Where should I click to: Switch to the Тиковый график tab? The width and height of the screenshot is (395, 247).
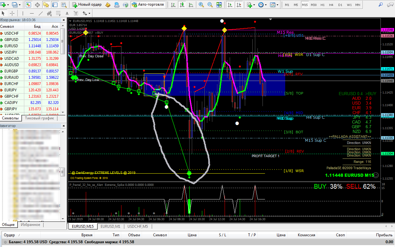coord(39,118)
